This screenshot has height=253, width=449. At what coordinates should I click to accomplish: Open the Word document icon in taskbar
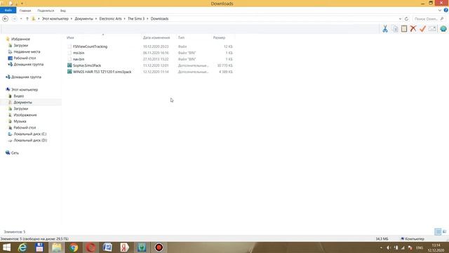pyautogui.click(x=107, y=247)
